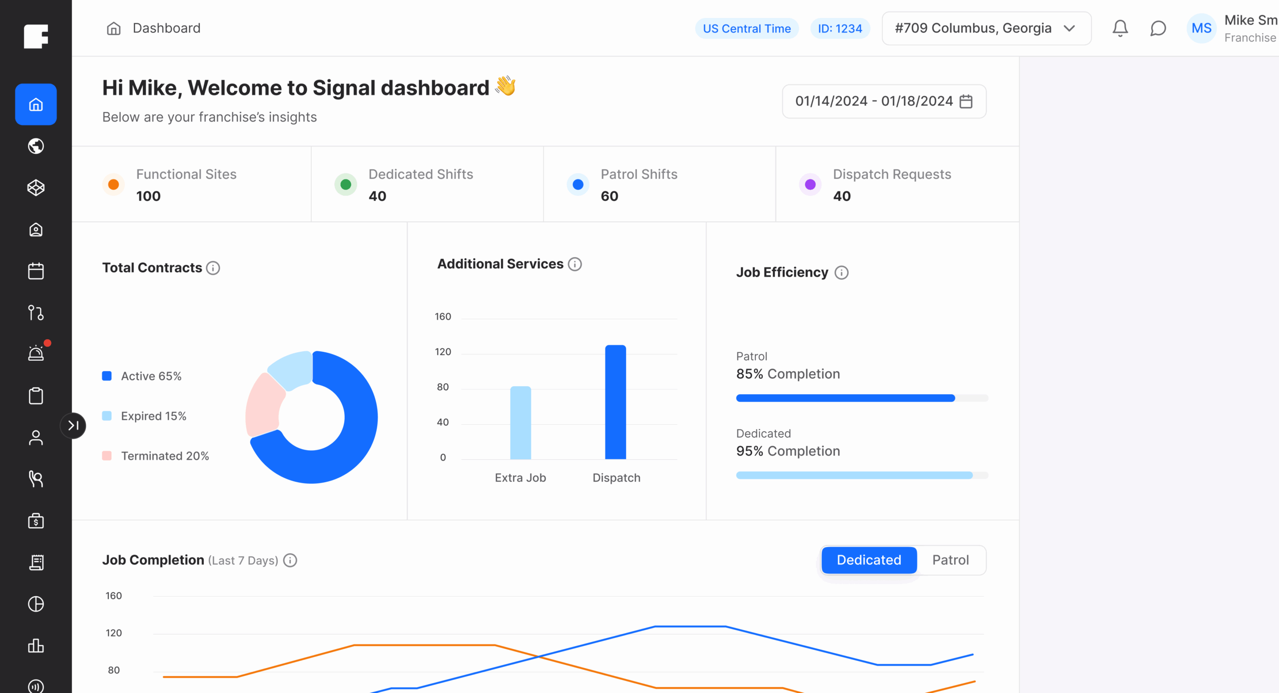Screen dimensions: 1279x693
Task: Select the highlighted Home sidebar item
Action: [35, 104]
